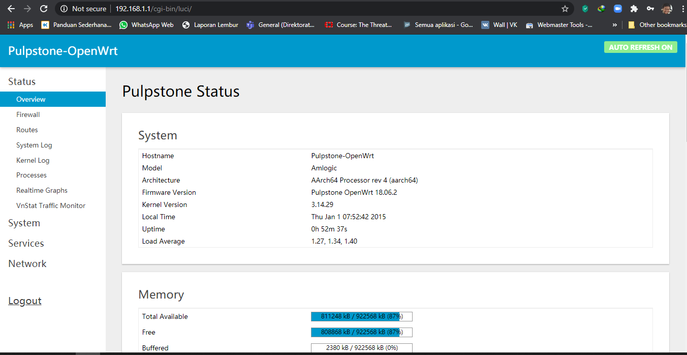The image size is (687, 355).
Task: Show hidden bookmarks via the chevron
Action: pos(615,24)
